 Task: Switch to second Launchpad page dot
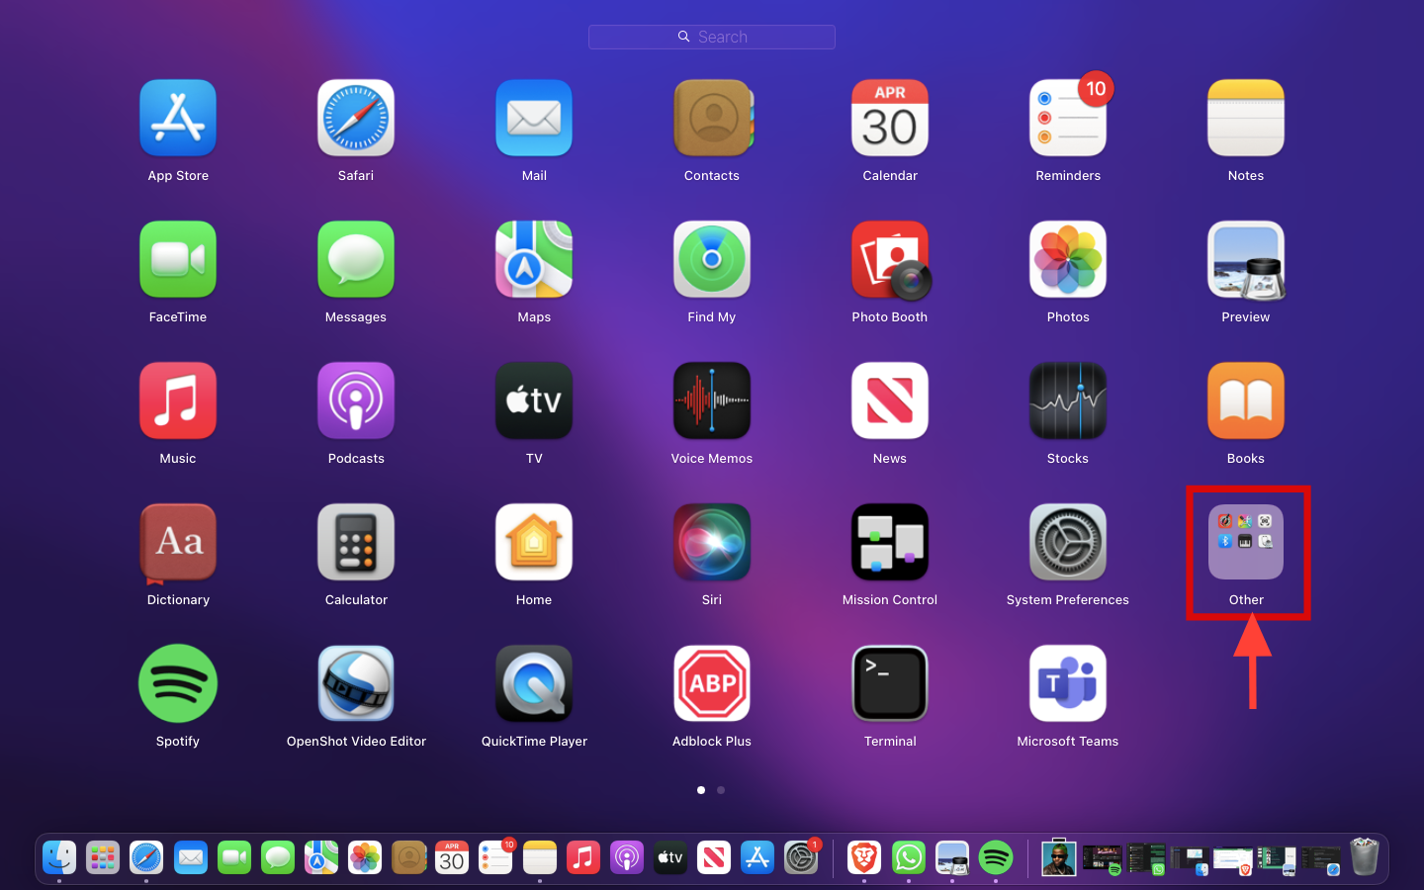(721, 790)
